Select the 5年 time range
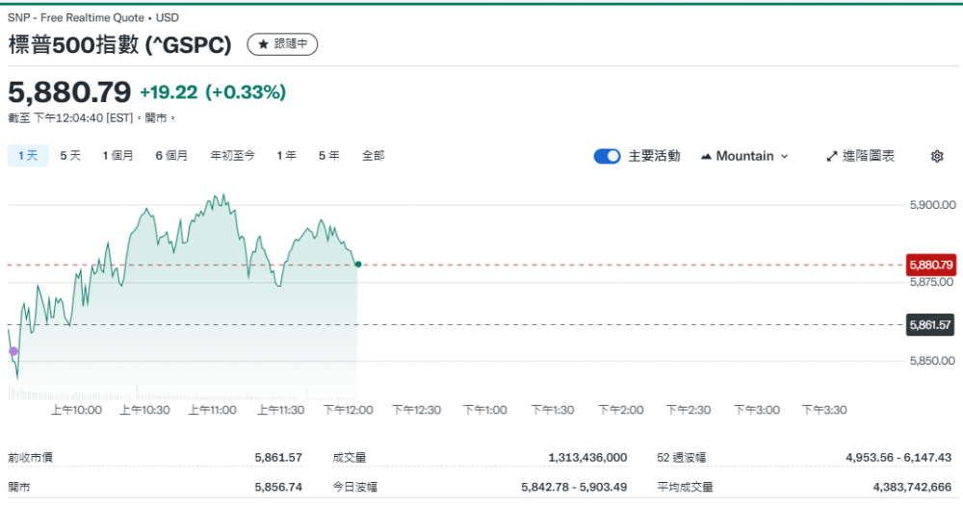Image resolution: width=963 pixels, height=508 pixels. (328, 155)
